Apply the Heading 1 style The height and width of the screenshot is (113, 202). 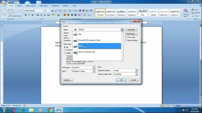(x=121, y=13)
